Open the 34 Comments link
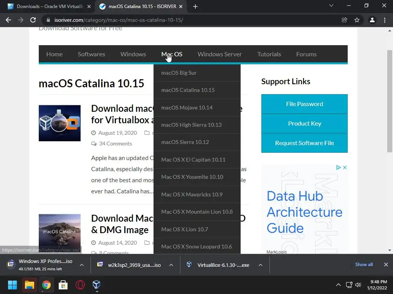This screenshot has width=393, height=294. (x=115, y=144)
